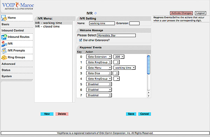The height and width of the screenshot is (137, 210).
Task: Click the IVR Menu list scrollbar
Action: click(73, 62)
